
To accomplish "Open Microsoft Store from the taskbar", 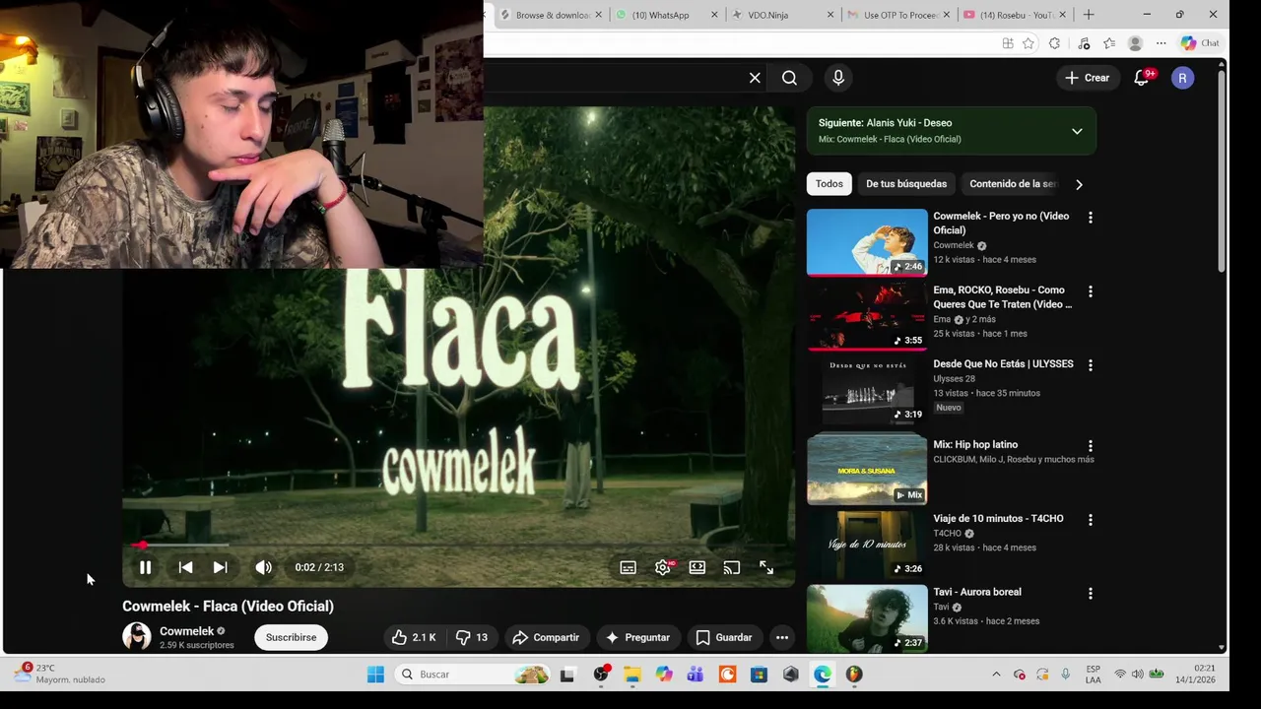I will pyautogui.click(x=759, y=675).
